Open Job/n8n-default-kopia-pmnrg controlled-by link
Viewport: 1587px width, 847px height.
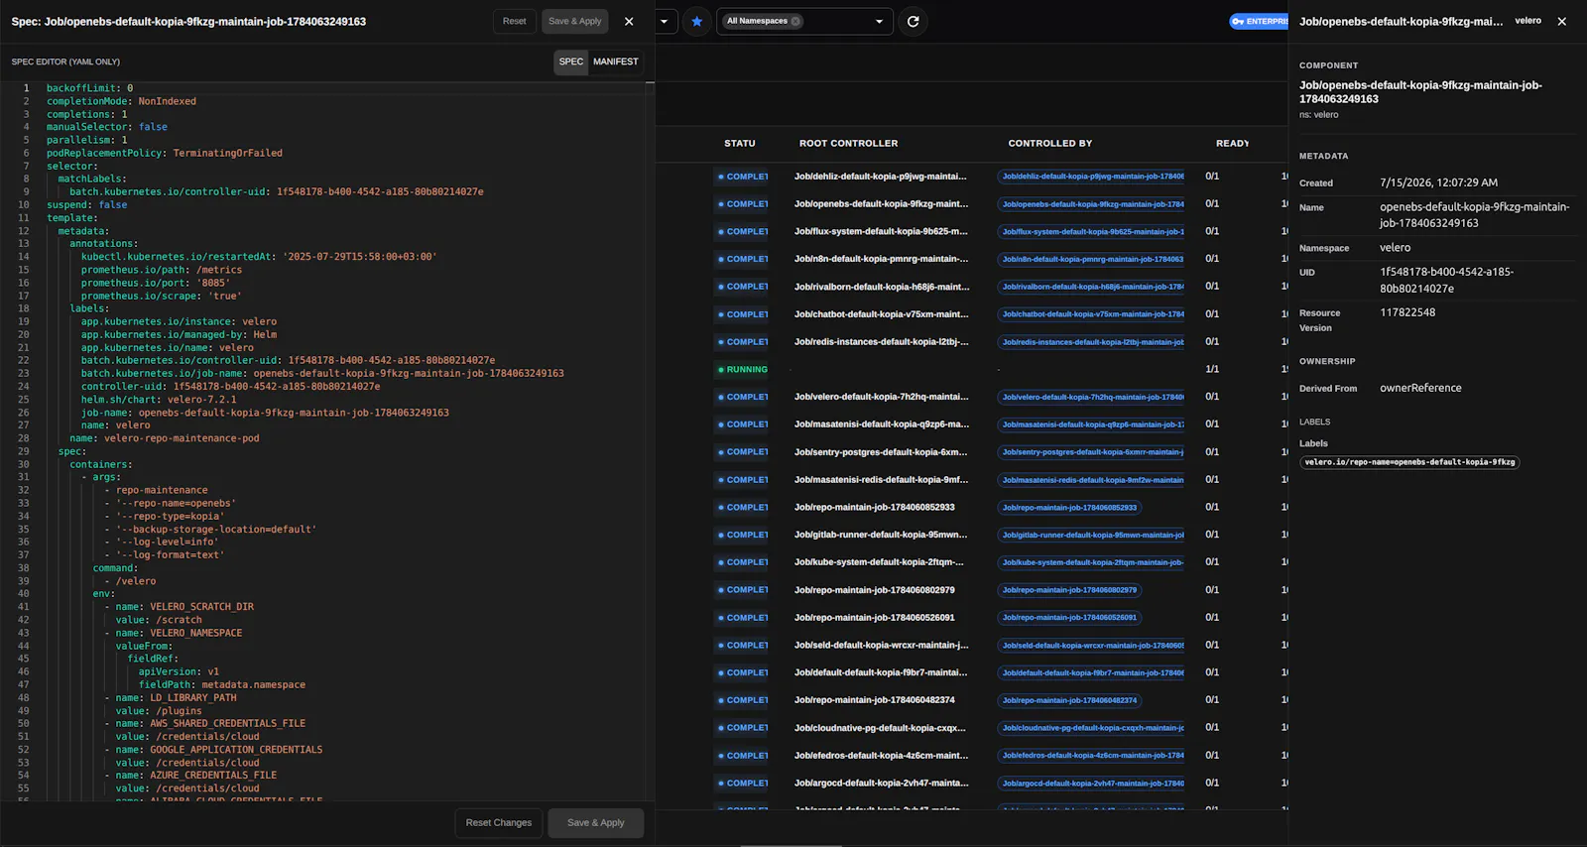click(x=1091, y=259)
